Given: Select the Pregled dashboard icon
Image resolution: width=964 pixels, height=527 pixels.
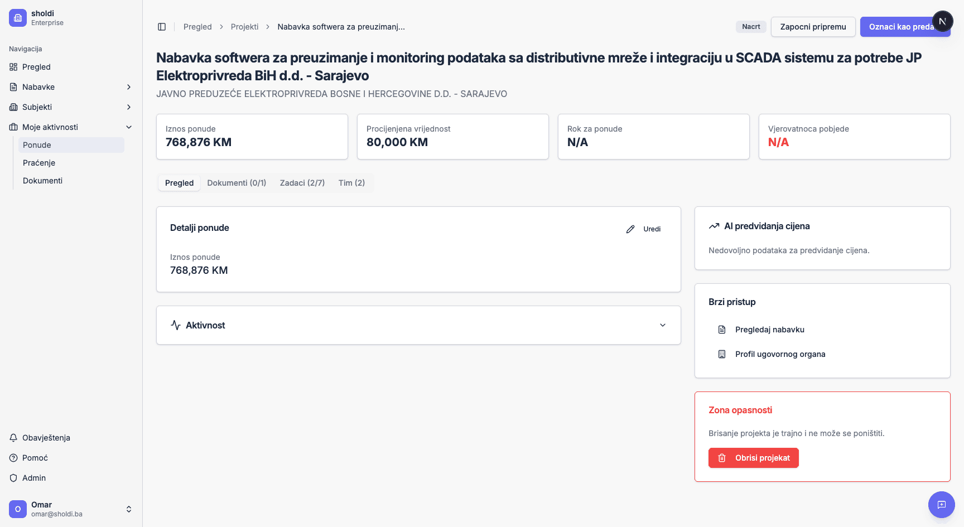Looking at the screenshot, I should [x=13, y=66].
